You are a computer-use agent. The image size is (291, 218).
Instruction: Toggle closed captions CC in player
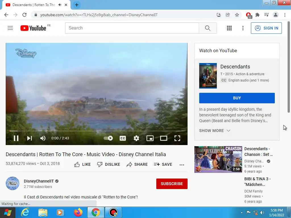click(x=123, y=138)
